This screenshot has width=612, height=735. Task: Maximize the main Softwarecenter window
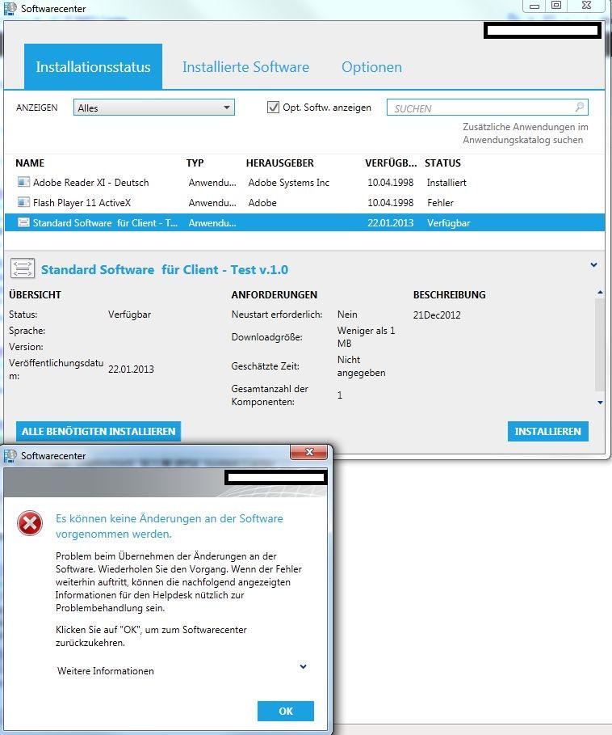tap(555, 5)
